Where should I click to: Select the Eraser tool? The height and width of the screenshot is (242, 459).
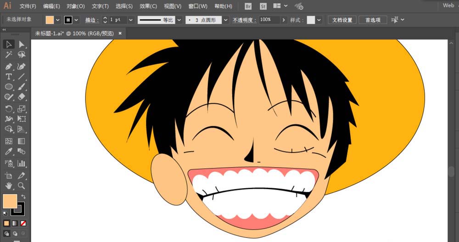coord(22,97)
